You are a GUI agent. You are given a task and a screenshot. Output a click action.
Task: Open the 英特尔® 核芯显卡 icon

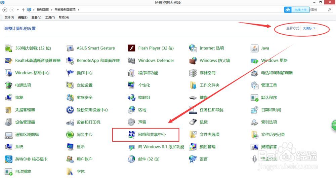9,159
